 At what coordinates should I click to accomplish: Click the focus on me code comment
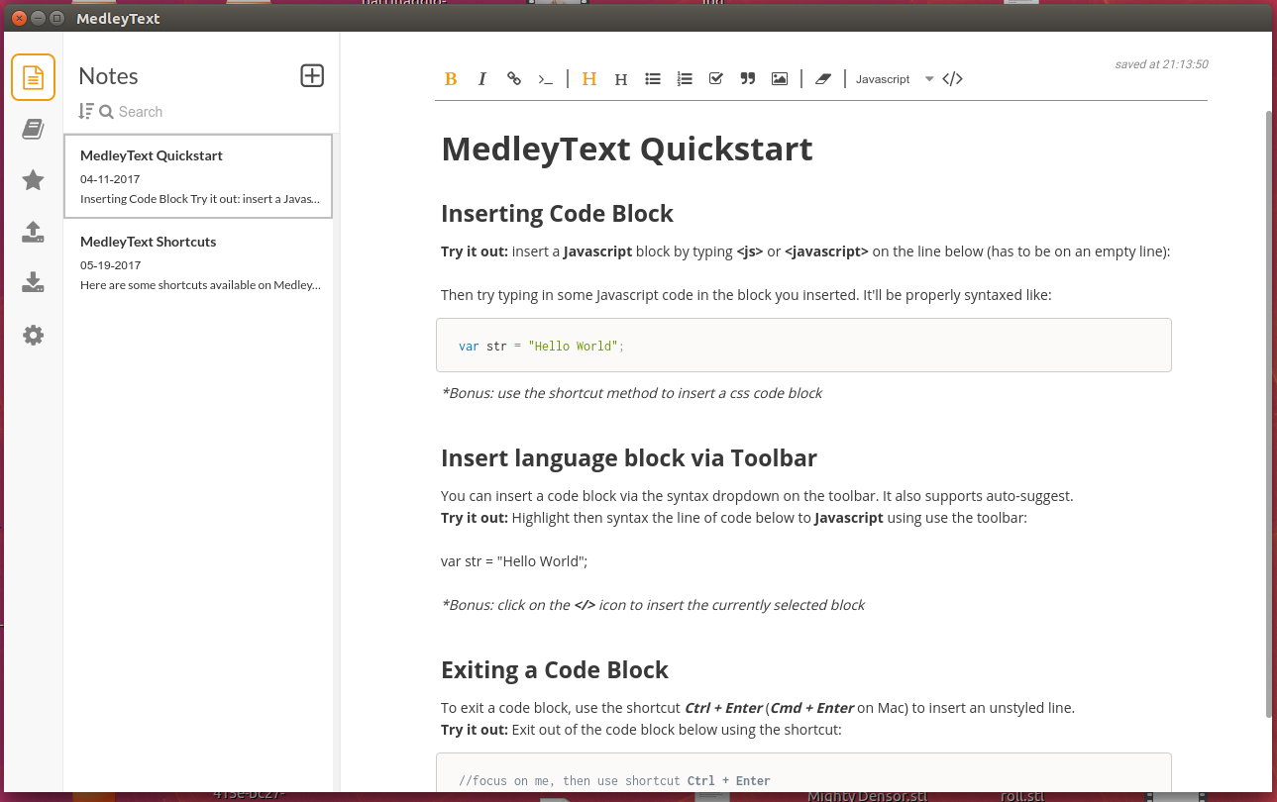[614, 781]
